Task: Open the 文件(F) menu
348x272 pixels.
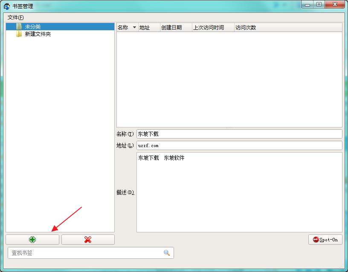Action: tap(15, 17)
